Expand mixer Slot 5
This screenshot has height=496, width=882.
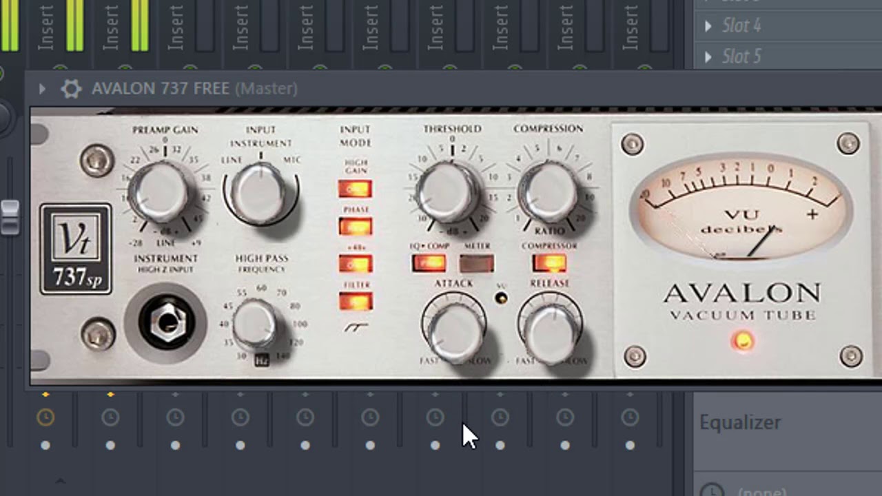point(708,56)
